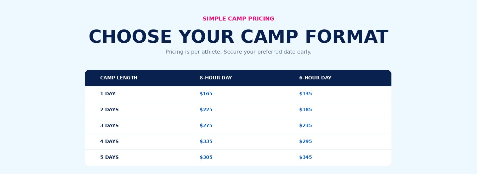477x174 pixels.
Task: Click the 3 Days row label
Action: click(x=109, y=126)
